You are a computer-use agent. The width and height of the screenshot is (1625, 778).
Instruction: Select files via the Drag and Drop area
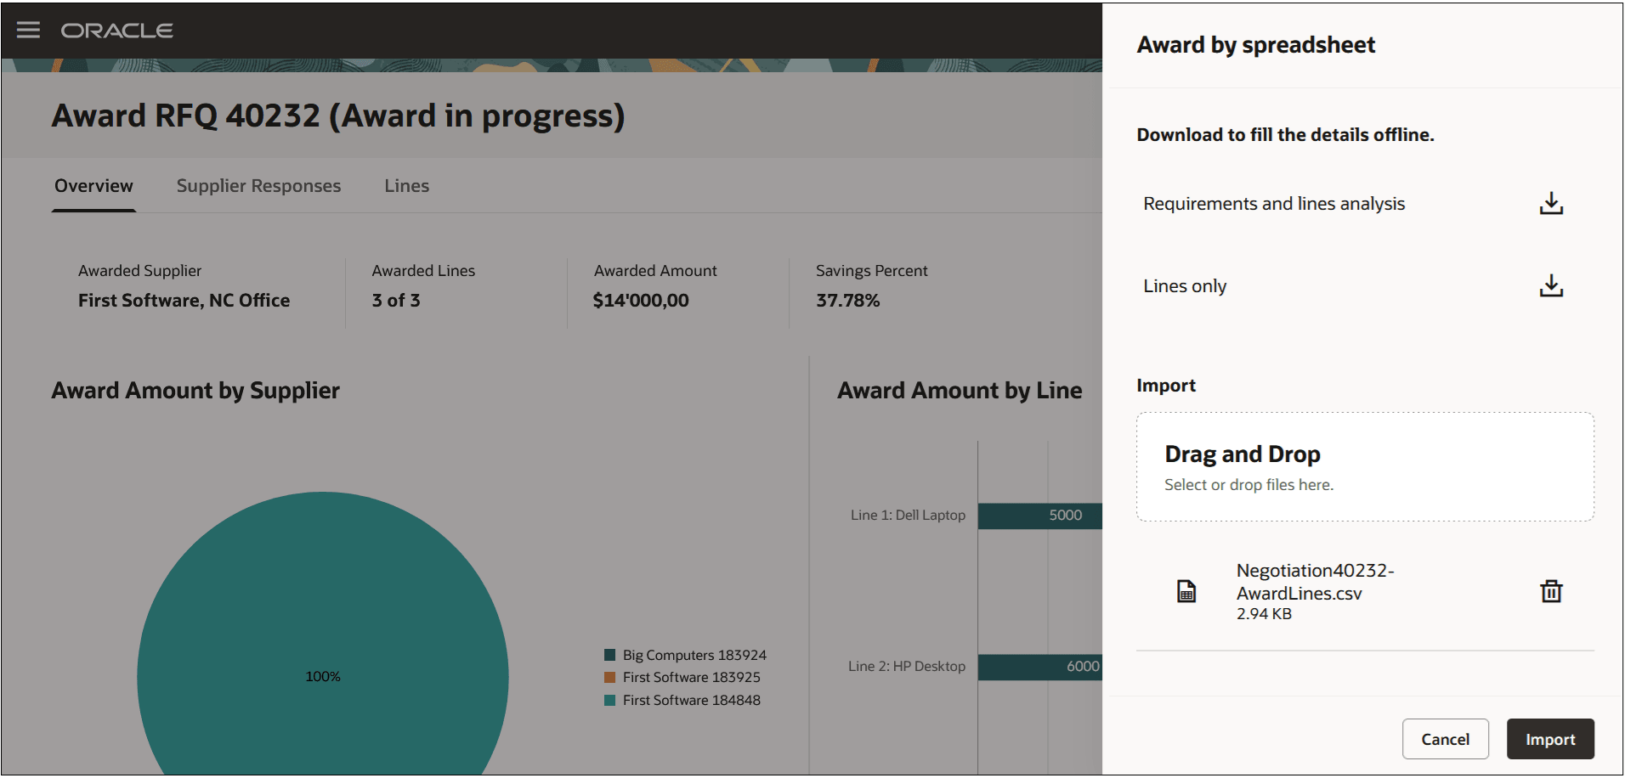coord(1364,466)
